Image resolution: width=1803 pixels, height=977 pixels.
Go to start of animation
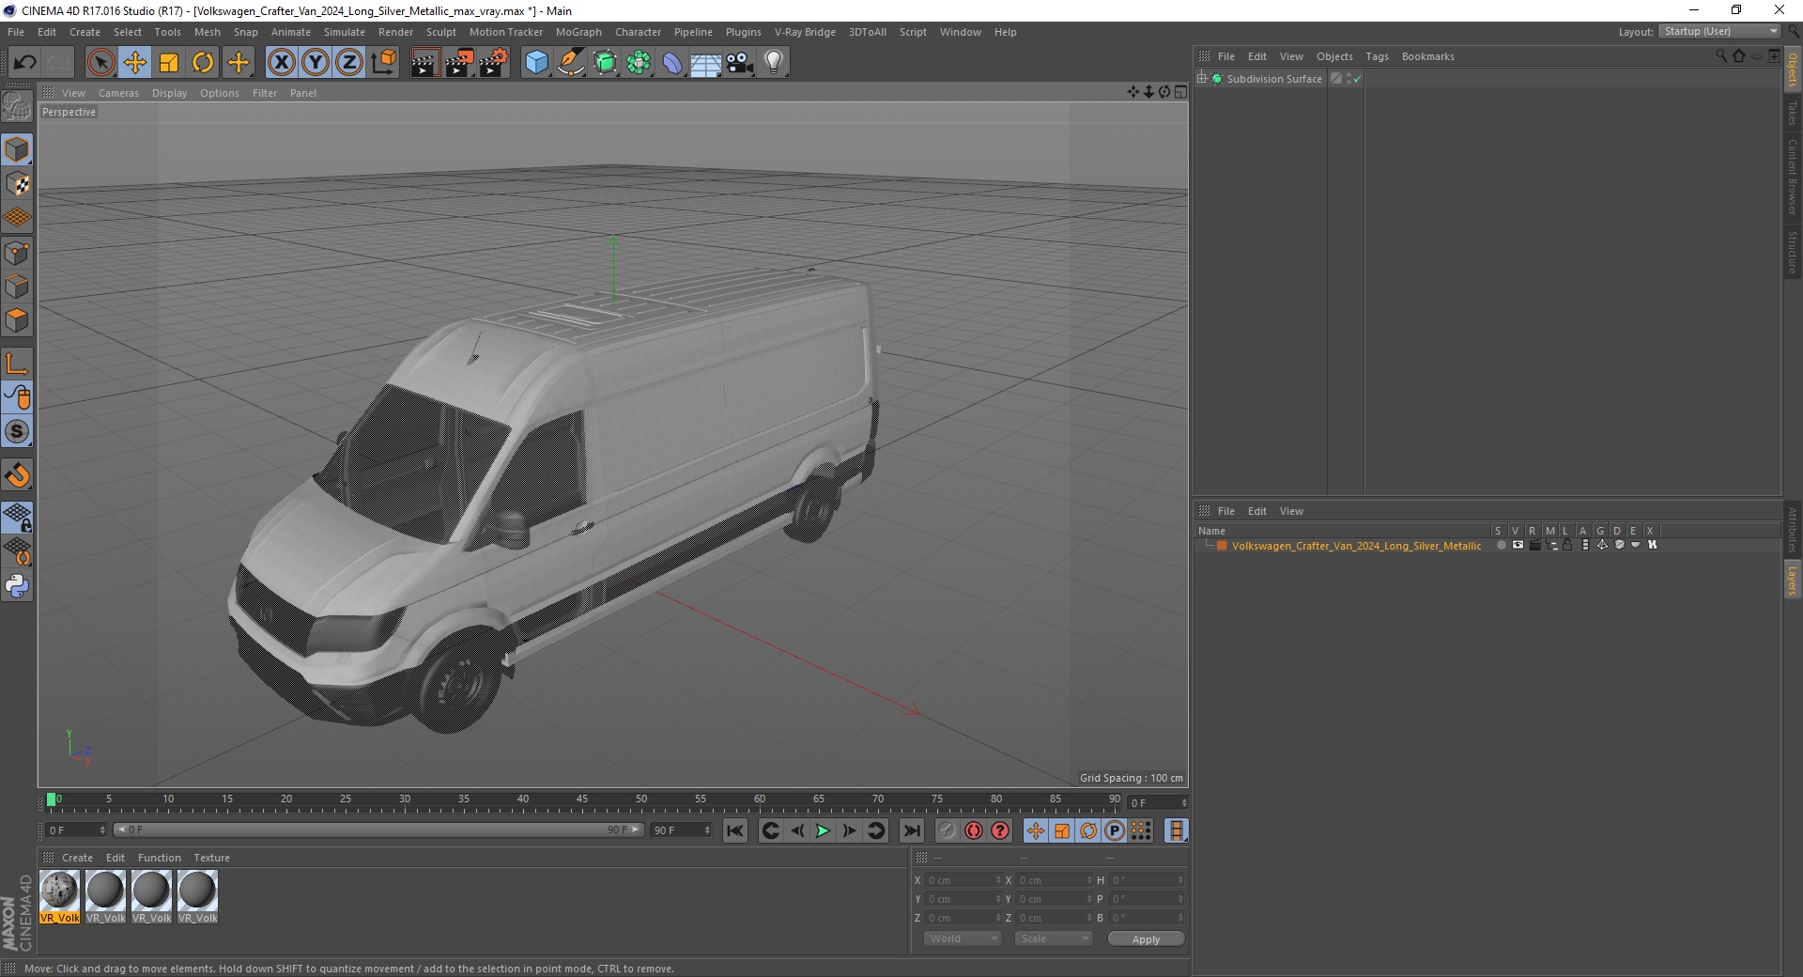[735, 830]
